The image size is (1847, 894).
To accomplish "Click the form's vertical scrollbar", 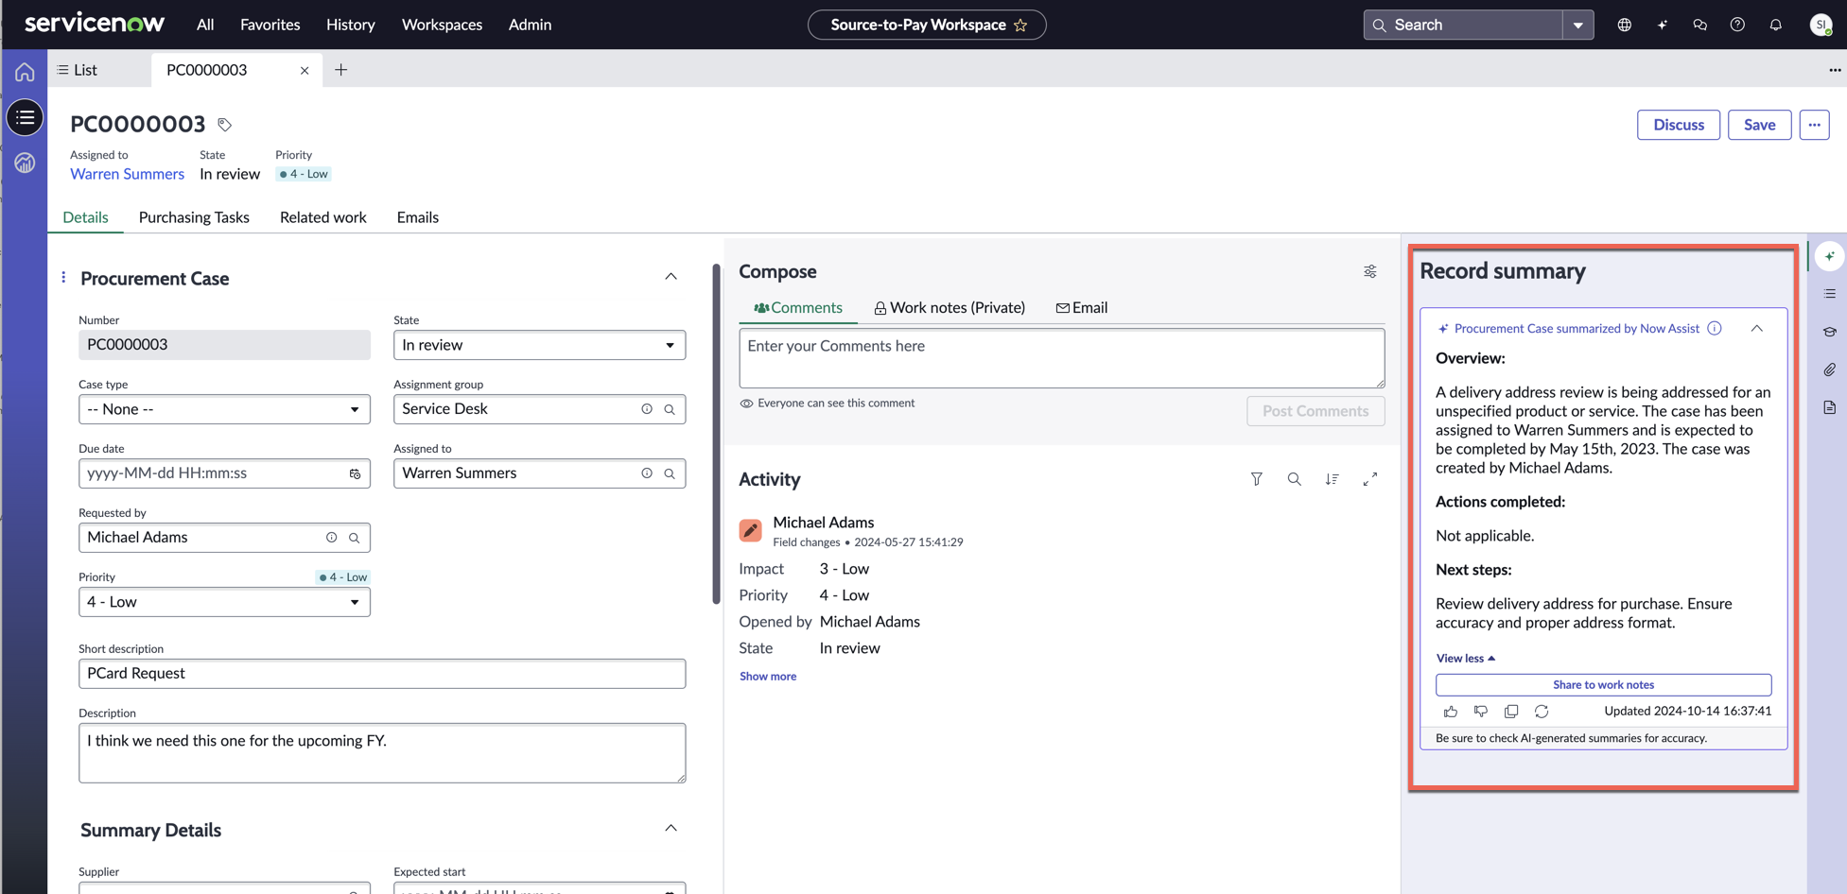I will [716, 434].
